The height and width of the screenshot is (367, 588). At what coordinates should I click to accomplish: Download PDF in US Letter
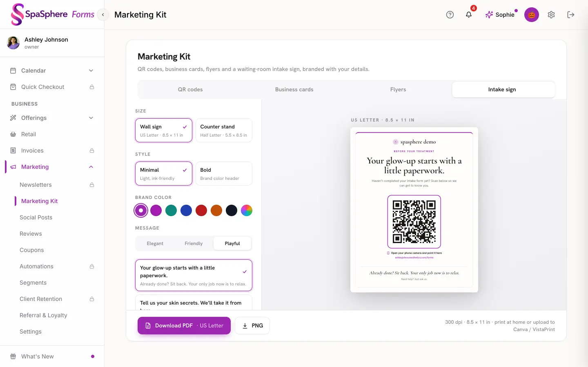pos(184,325)
